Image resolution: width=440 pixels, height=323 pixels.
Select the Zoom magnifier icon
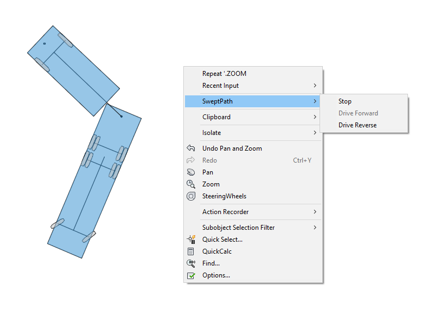[191, 184]
